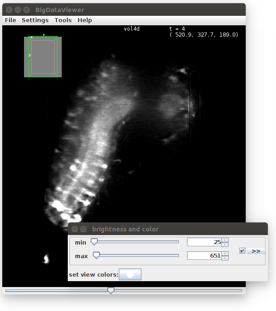The width and height of the screenshot is (276, 311).
Task: Click the max value input field
Action: pos(204,256)
